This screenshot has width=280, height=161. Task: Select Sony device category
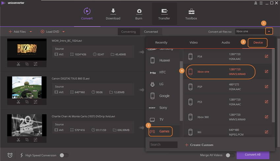coord(163,107)
